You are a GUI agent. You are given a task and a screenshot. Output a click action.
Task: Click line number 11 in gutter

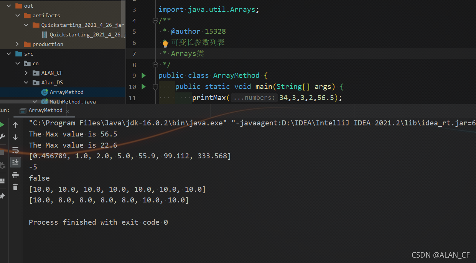click(132, 98)
